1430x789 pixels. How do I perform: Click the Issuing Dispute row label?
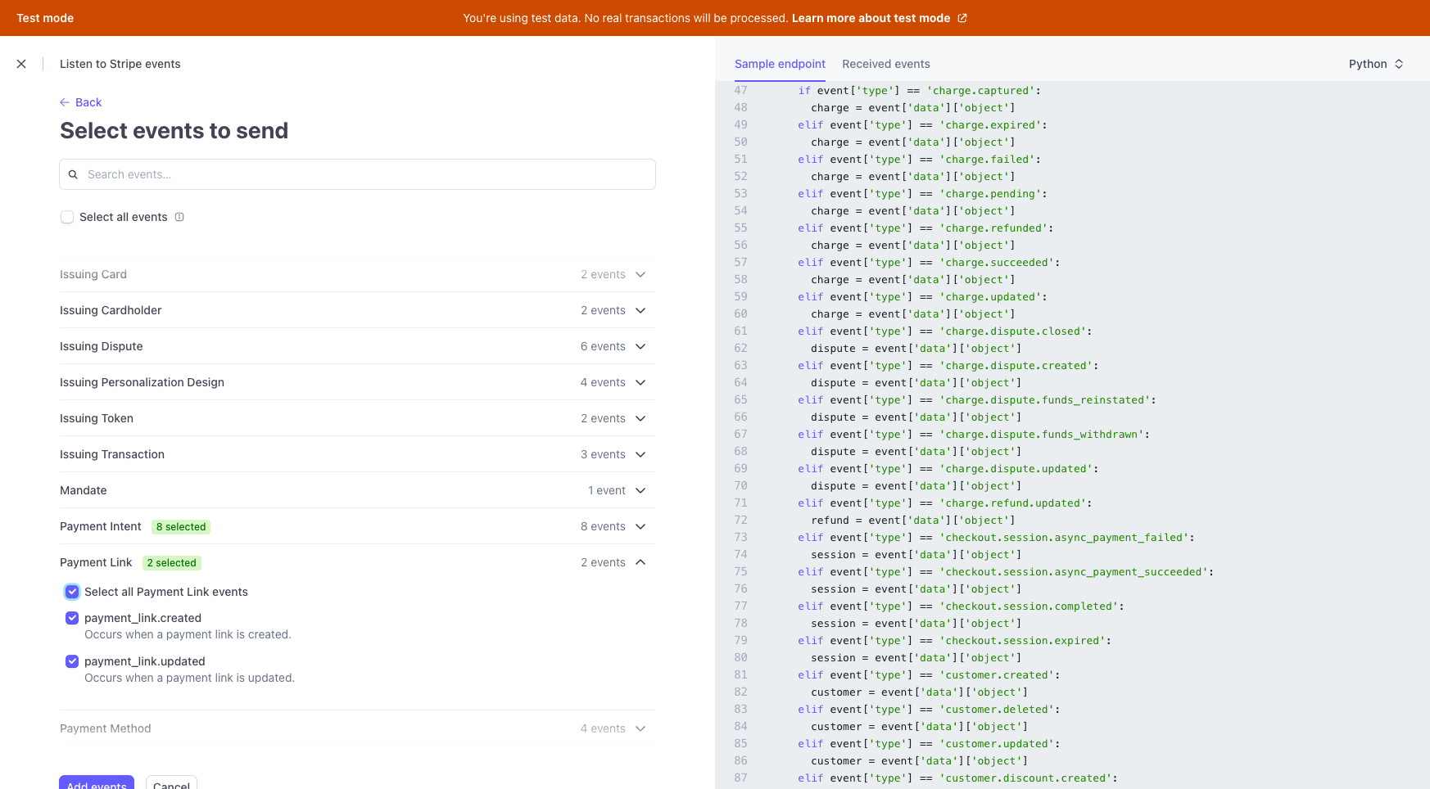[x=102, y=346]
